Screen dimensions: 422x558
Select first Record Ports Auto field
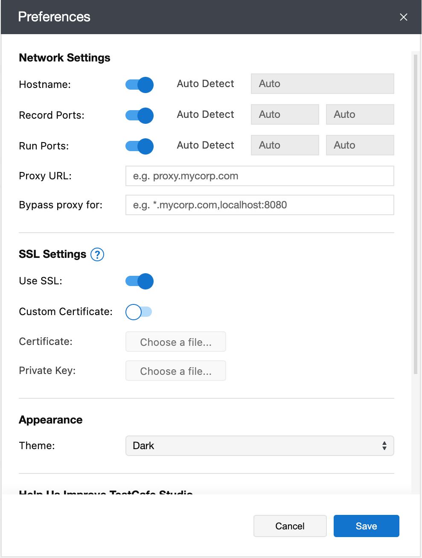(285, 114)
